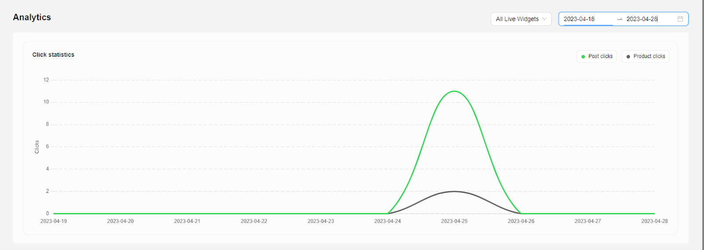Viewport: 704px width, 250px height.
Task: Click the gray Product clicks curve peak
Action: (455, 192)
